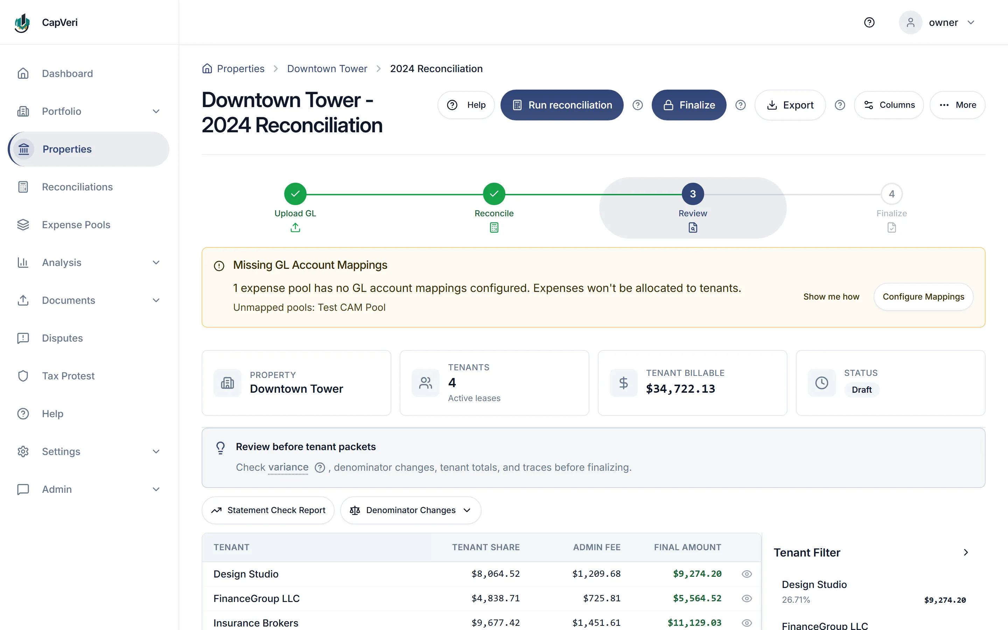Open the More actions menu

(x=957, y=105)
